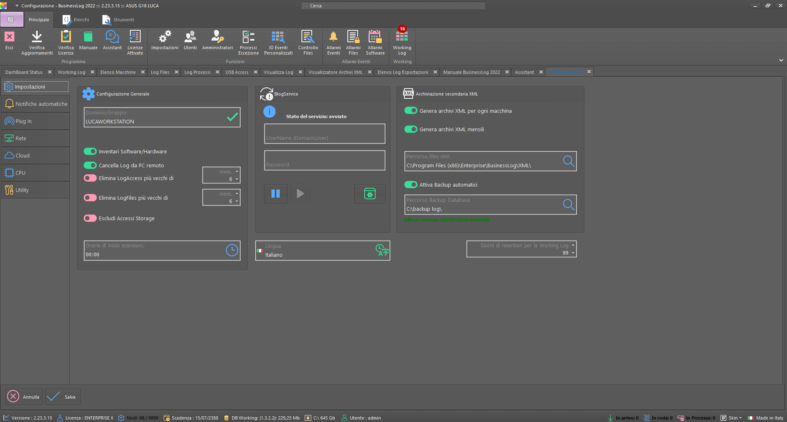Screen dimensions: 787x422
Task: Open DashBoard Status tab
Action: click(x=24, y=72)
